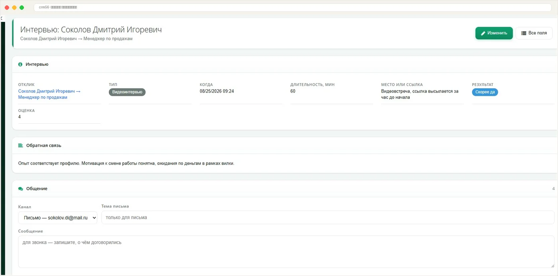Click the info icon beside Интервью heading
The width and height of the screenshot is (558, 276).
click(x=20, y=64)
